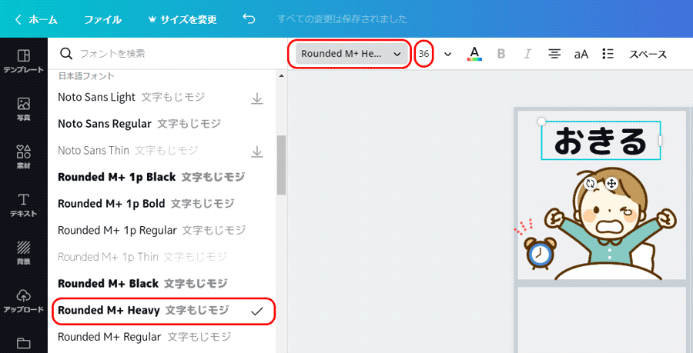Viewport: 693px width, 353px height.
Task: Go back to ホーム
Action: pos(36,19)
